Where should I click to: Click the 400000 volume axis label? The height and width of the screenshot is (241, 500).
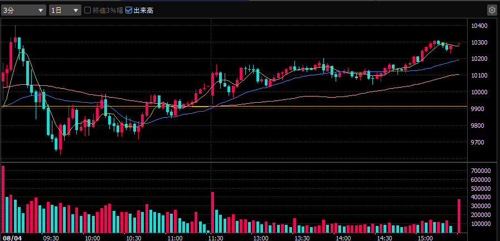click(x=480, y=197)
